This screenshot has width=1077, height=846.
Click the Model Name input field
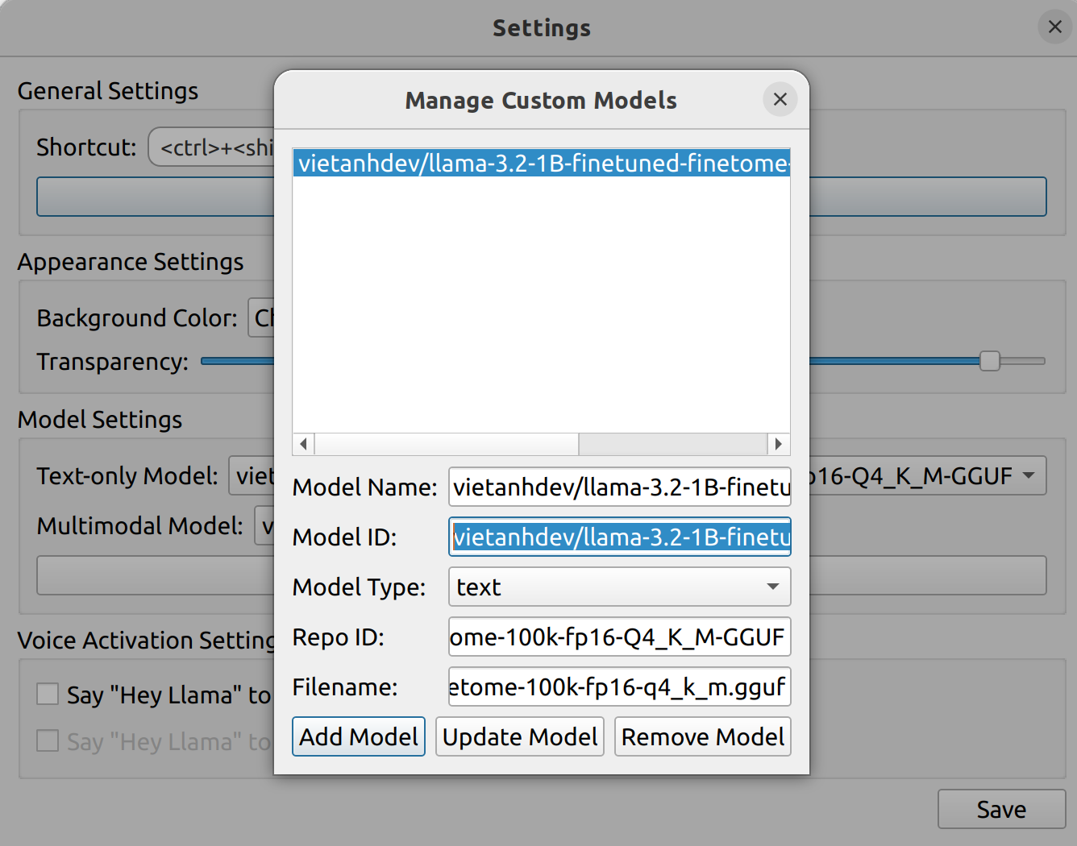click(619, 487)
